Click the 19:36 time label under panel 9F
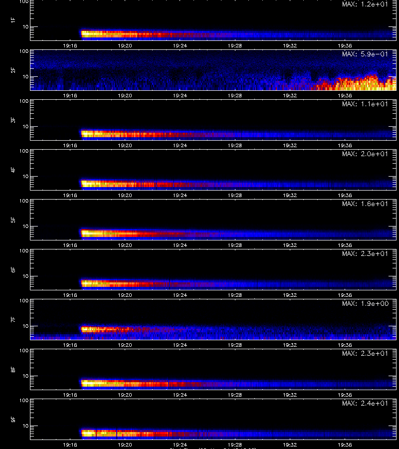Image resolution: width=399 pixels, height=449 pixels. point(345,445)
